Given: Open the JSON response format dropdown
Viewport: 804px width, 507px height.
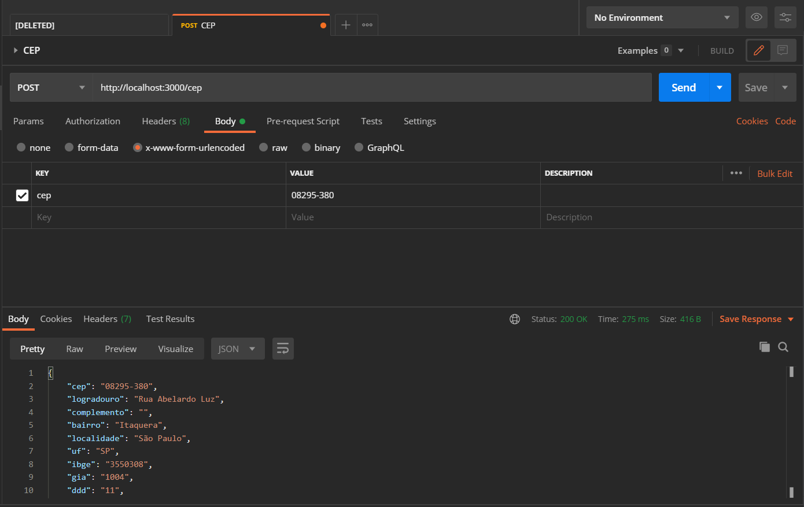Looking at the screenshot, I should [237, 349].
